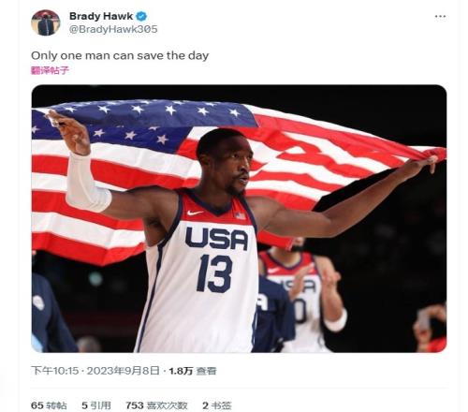The width and height of the screenshot is (468, 412).
Task: Show the 5 引用 quotes list
Action: [96, 405]
